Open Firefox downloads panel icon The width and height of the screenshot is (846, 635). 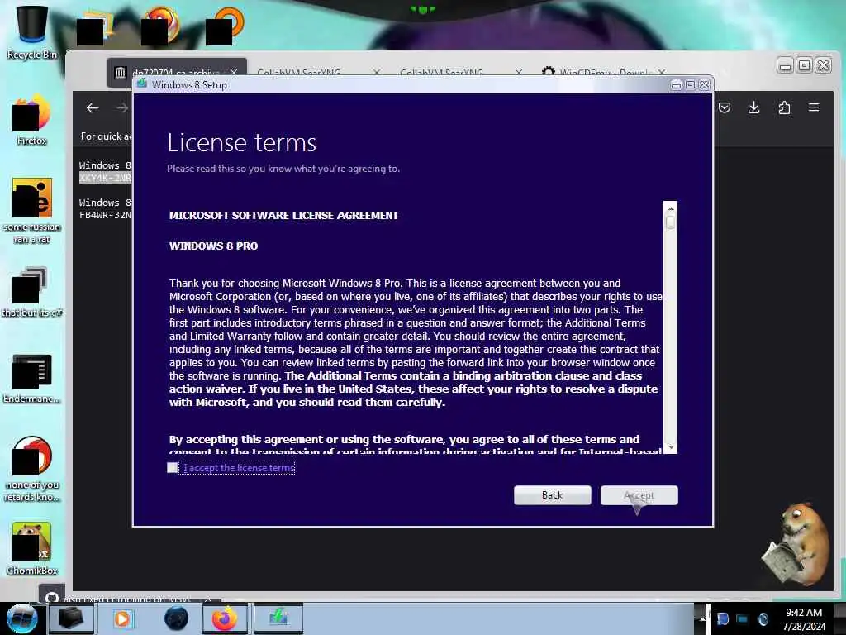[x=754, y=107]
